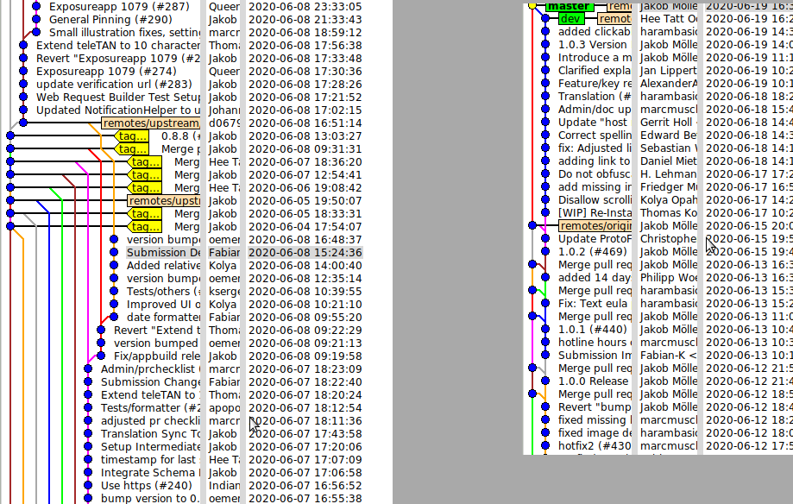
Task: Select commit '[WIP] Re-Insta' by Thomas Ko
Action: (595, 212)
